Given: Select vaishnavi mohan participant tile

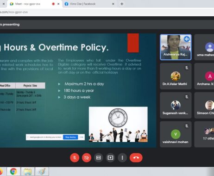Looking at the screenshot, I should click(176, 134).
